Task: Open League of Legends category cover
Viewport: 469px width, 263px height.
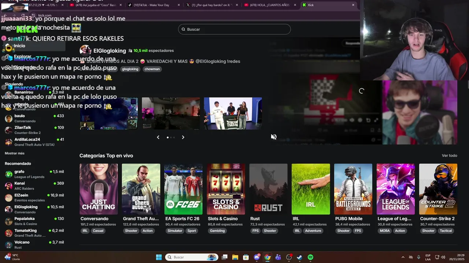Action: tap(396, 189)
